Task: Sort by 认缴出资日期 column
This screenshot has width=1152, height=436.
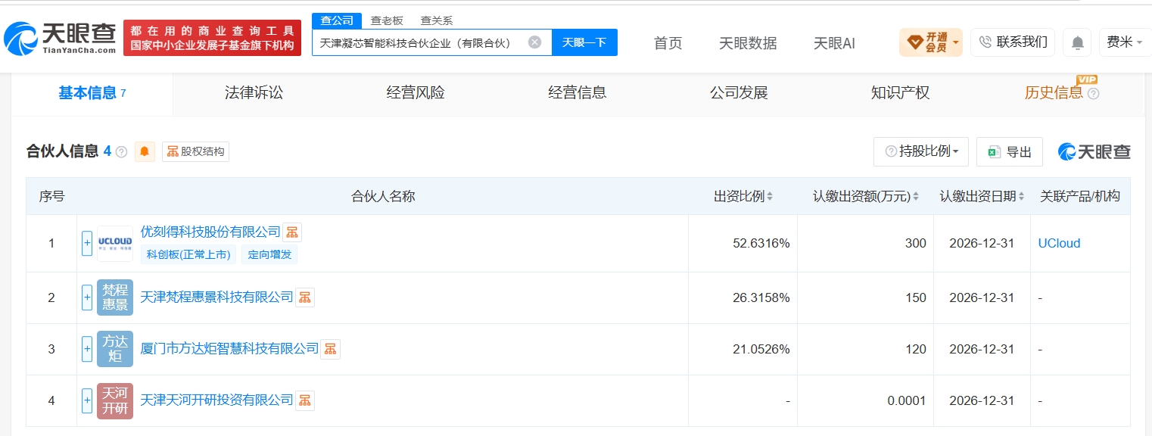Action: (x=982, y=197)
